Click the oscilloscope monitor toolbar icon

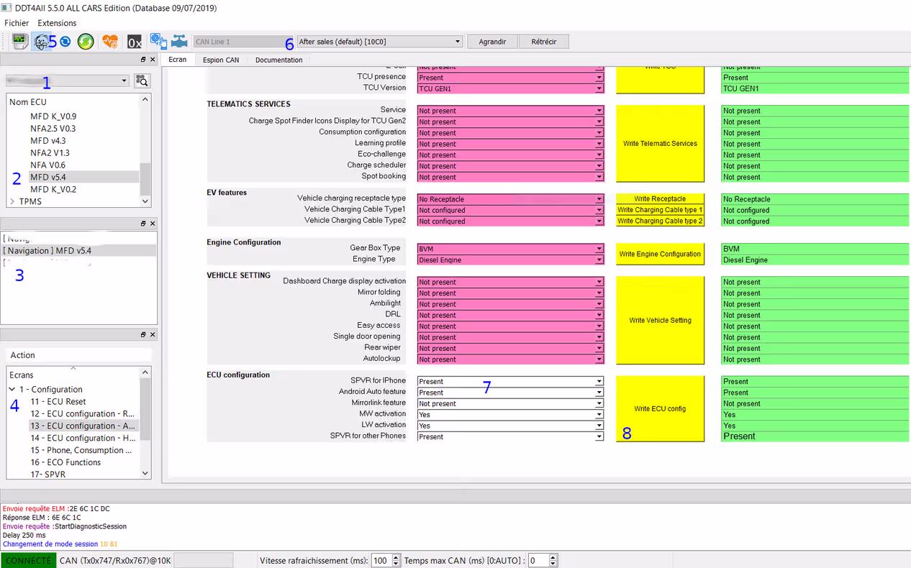[20, 42]
